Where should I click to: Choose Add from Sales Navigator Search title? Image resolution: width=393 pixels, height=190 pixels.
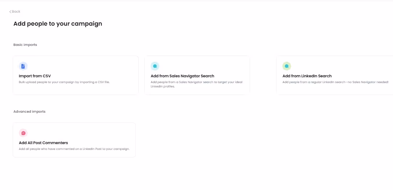tap(183, 76)
